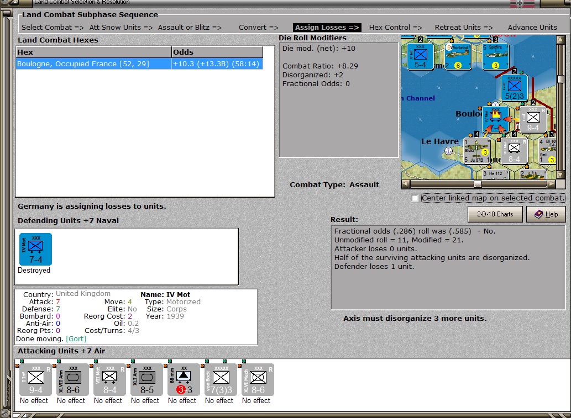The width and height of the screenshot is (571, 418).
Task: Open the 2-D-10 Charts
Action: click(495, 214)
